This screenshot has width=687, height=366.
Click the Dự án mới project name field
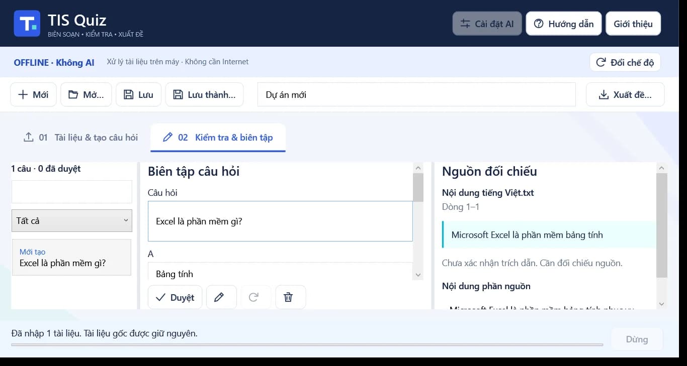coord(416,94)
